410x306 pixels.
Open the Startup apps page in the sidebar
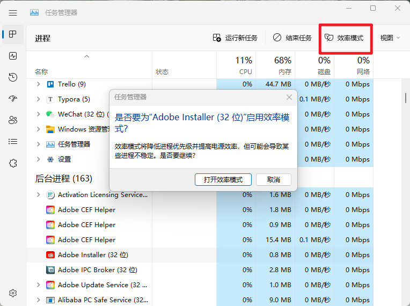[x=13, y=99]
